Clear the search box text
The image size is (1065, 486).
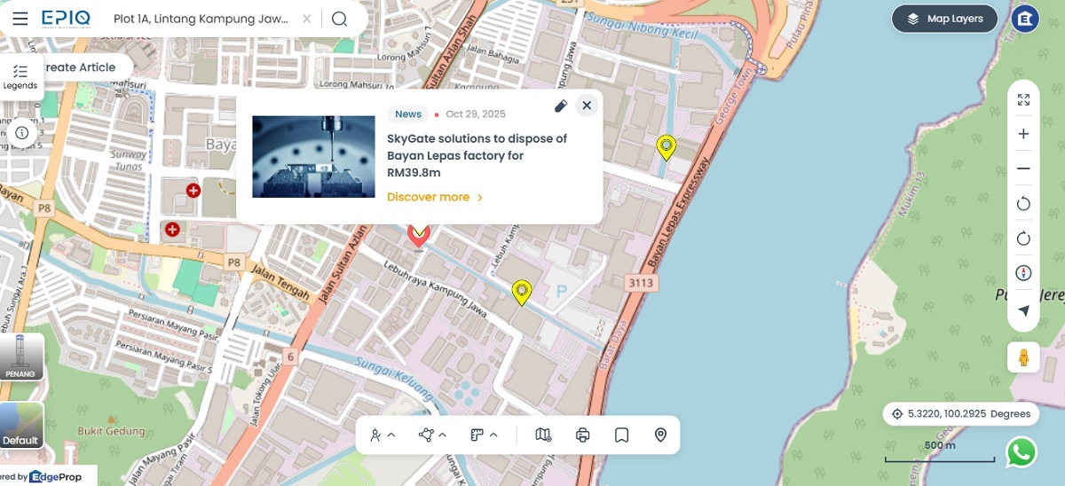[306, 19]
